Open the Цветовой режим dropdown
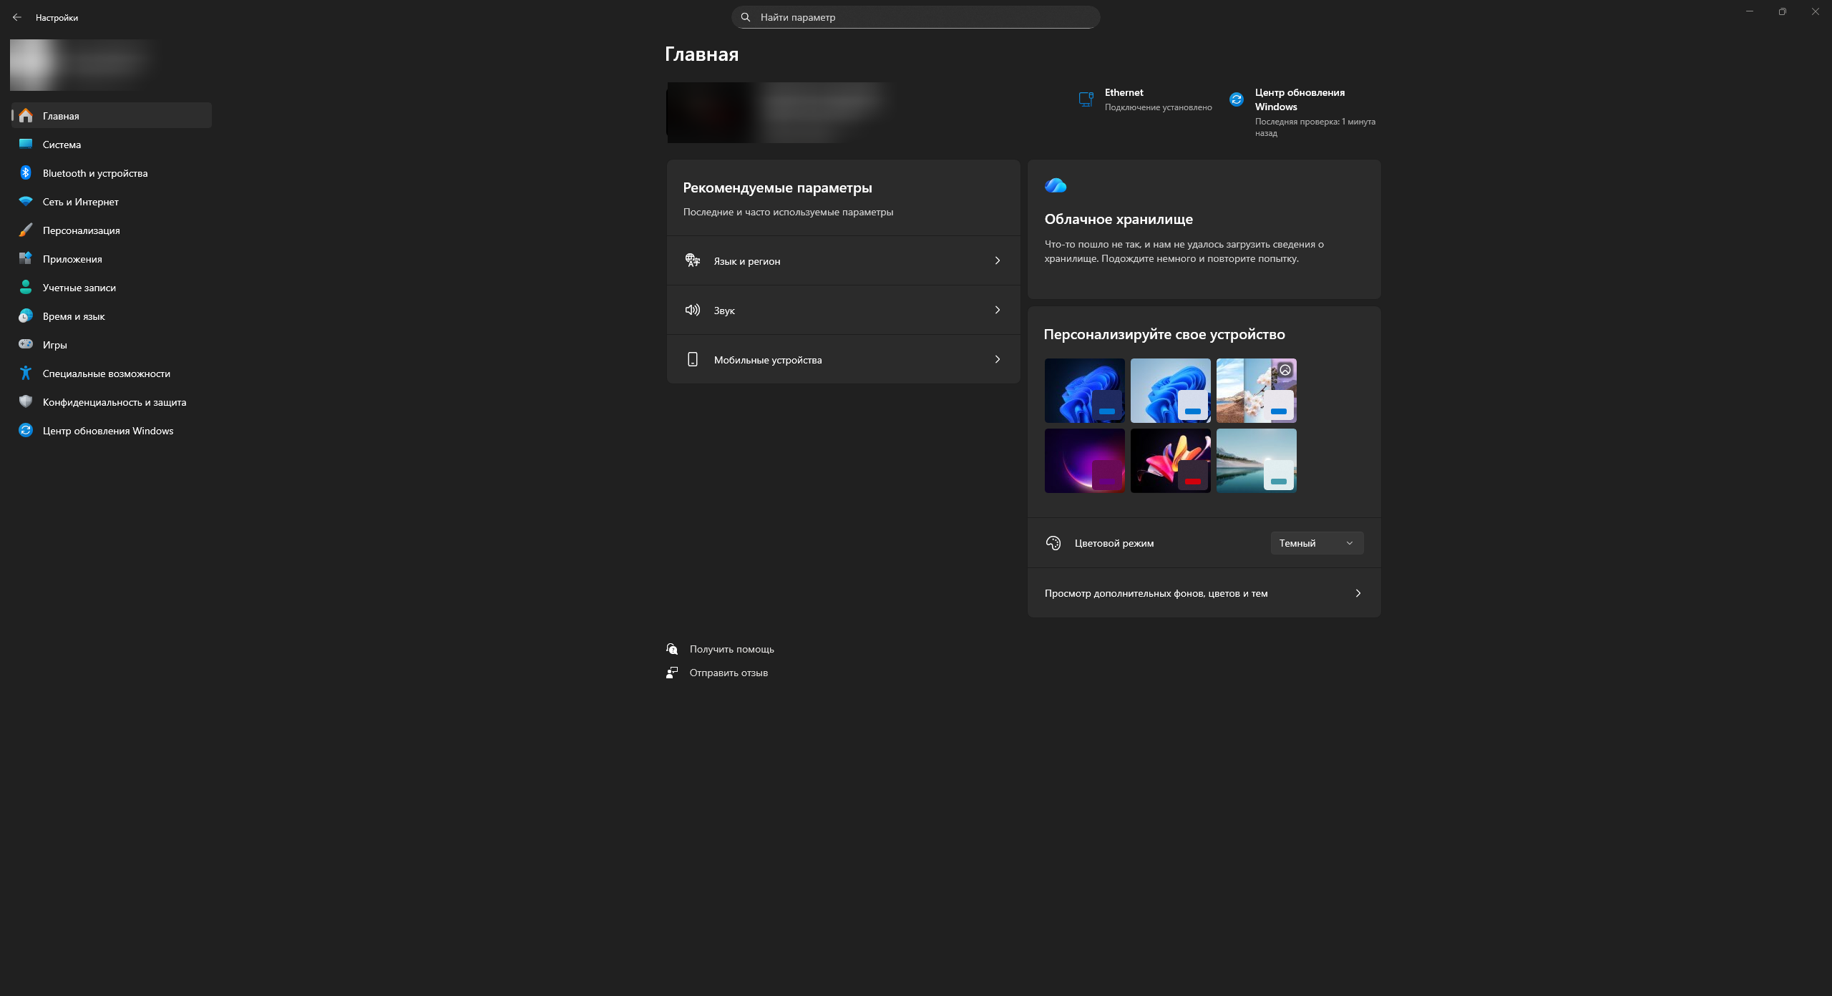This screenshot has width=1832, height=996. tap(1317, 543)
